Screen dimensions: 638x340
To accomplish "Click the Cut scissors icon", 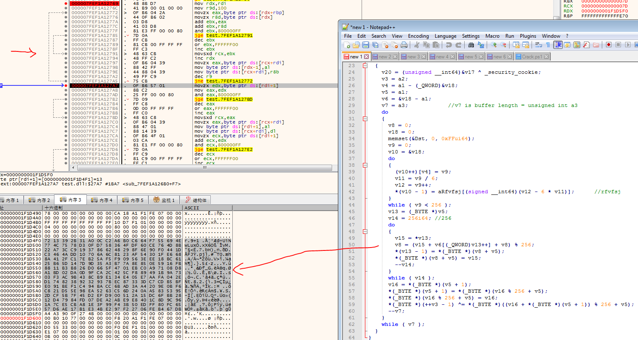I will tap(417, 45).
